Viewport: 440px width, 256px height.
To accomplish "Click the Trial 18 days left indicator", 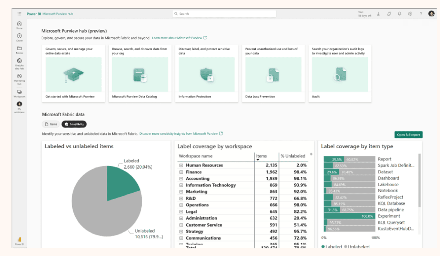I will point(364,14).
